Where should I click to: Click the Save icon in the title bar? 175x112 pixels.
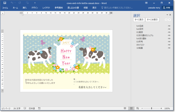tap(5, 3)
